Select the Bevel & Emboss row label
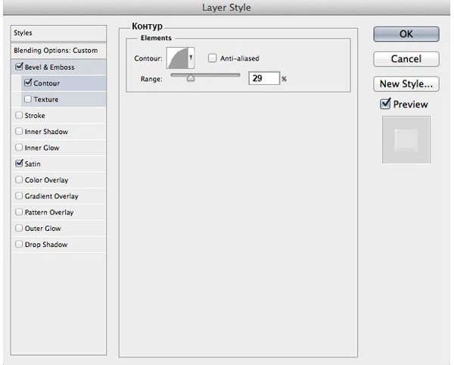This screenshot has width=454, height=365. pyautogui.click(x=49, y=67)
